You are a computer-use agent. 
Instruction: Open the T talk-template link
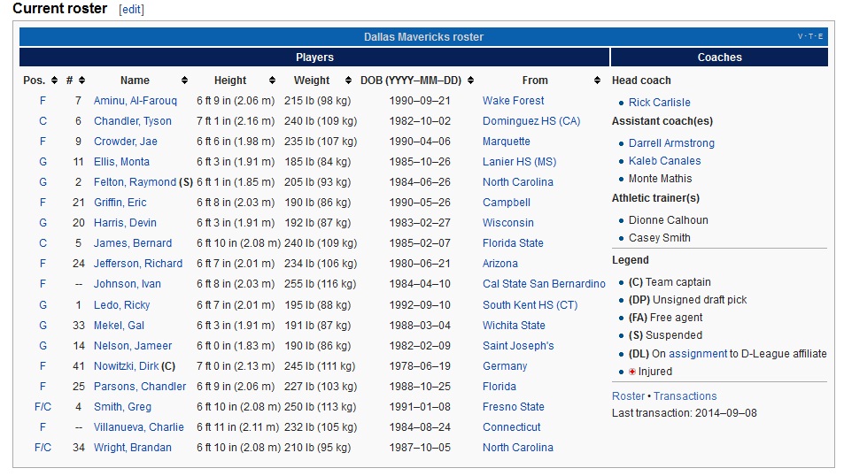coord(810,36)
